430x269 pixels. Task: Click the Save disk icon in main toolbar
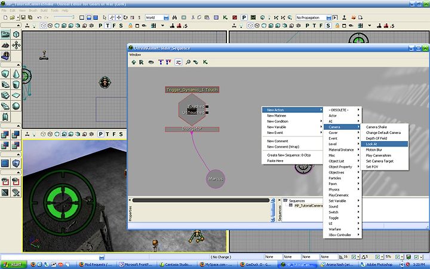tap(23, 17)
